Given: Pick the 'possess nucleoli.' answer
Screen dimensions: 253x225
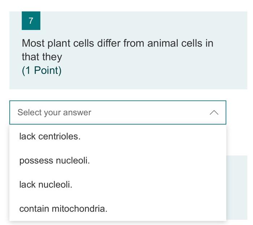Looking at the screenshot, I should tap(55, 160).
